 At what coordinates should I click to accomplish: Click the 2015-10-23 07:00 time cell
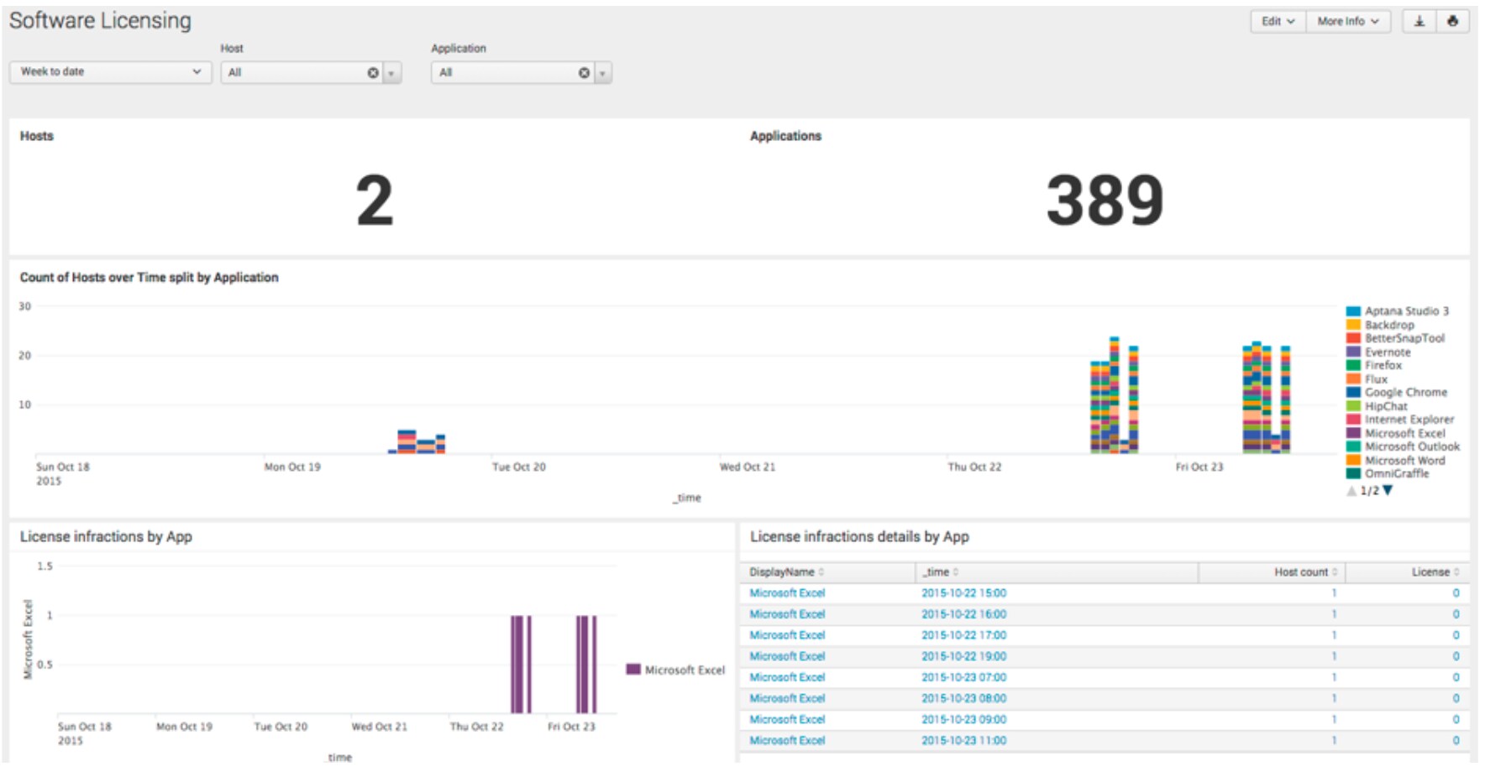click(x=963, y=677)
